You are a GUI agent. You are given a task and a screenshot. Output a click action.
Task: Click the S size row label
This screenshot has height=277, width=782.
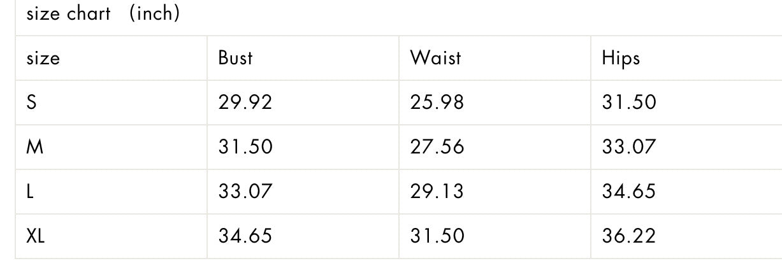pos(31,103)
